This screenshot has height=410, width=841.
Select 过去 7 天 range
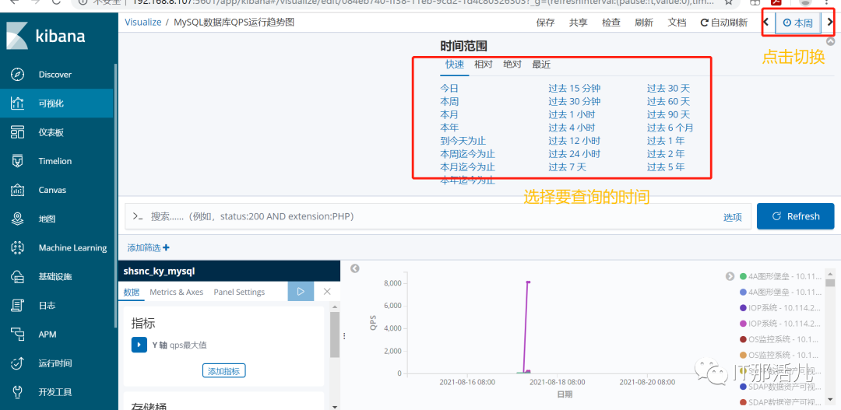(568, 166)
